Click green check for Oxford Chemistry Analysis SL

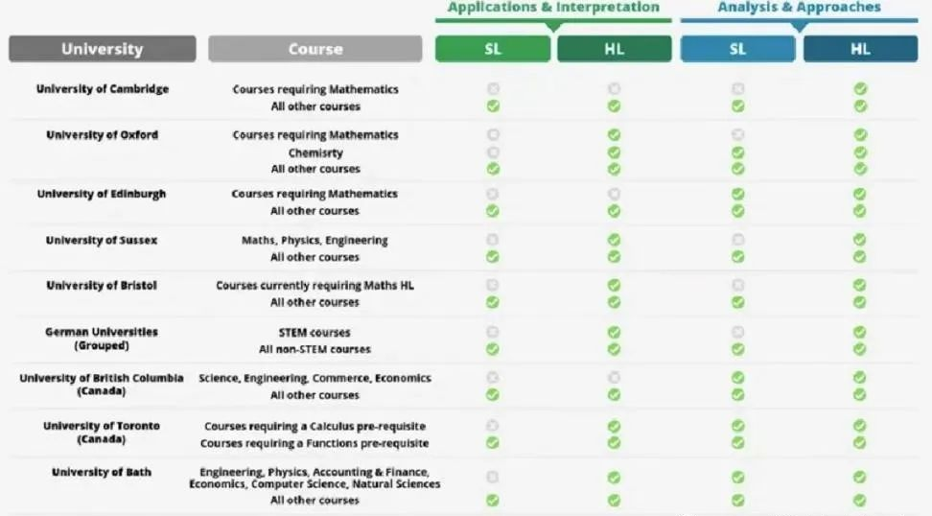point(737,152)
